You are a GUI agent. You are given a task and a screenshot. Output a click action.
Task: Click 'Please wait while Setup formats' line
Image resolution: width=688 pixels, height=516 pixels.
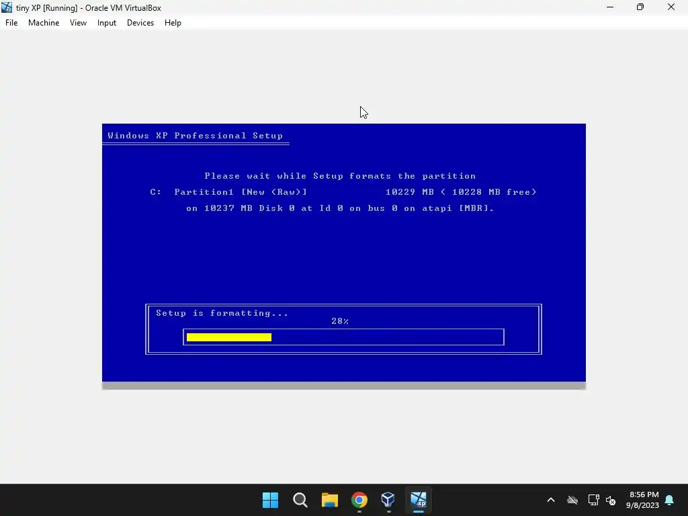[340, 176]
